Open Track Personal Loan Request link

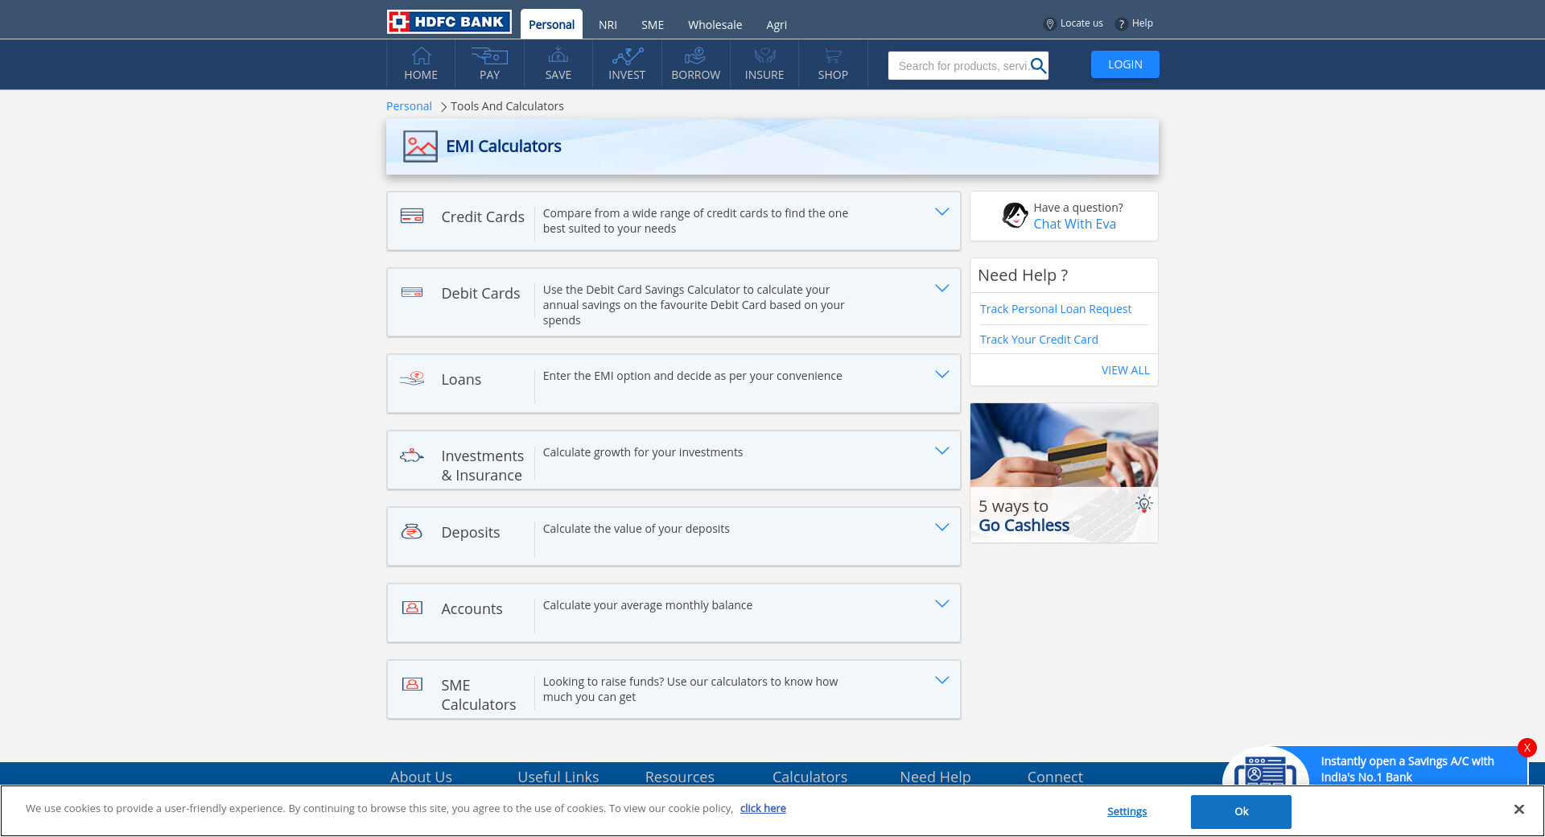tap(1055, 309)
